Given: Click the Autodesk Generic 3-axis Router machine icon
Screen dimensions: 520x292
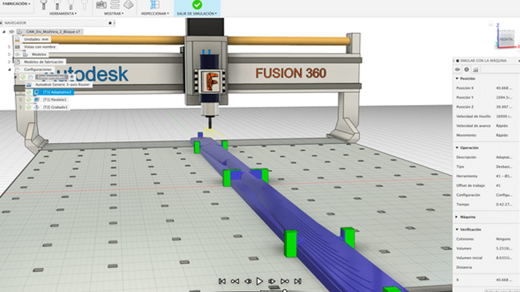Looking at the screenshot, I should (29, 84).
